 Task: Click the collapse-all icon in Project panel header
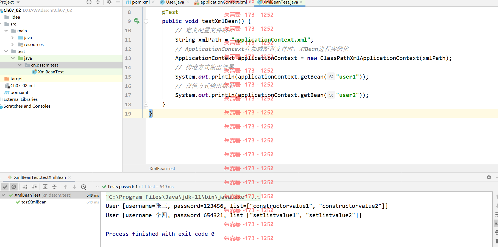pos(98,2)
